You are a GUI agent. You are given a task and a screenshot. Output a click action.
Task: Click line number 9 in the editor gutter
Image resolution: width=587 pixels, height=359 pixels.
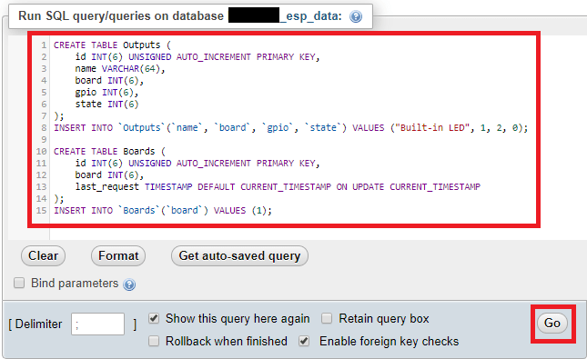(44, 139)
